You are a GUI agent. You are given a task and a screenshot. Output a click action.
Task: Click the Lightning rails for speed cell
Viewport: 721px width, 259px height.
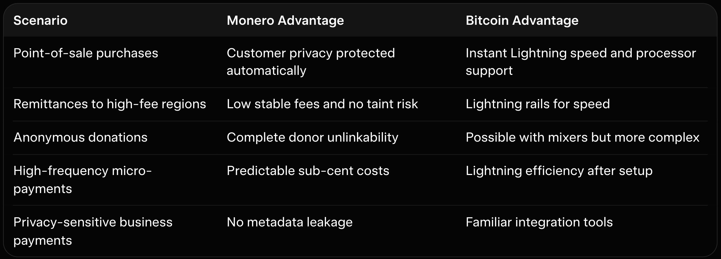tap(538, 104)
